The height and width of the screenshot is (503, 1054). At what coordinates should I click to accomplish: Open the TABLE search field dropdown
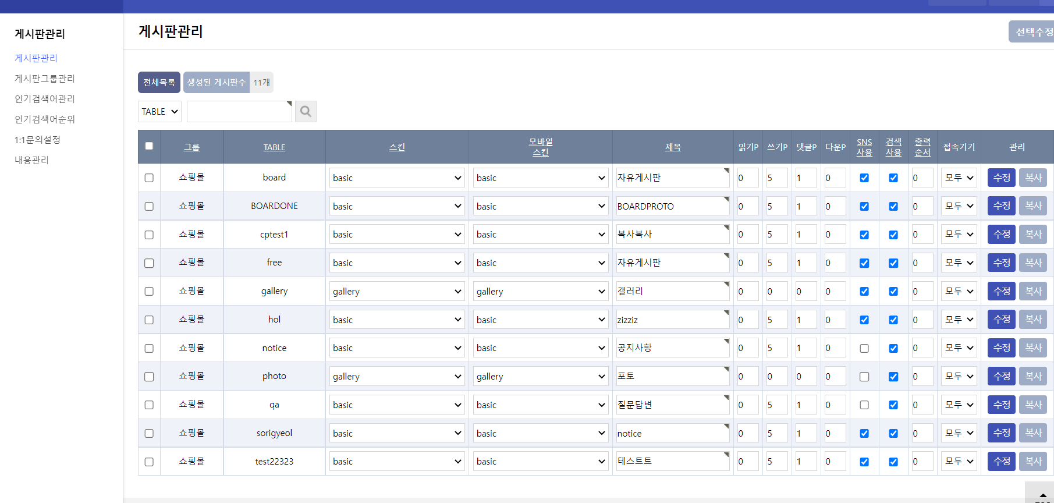159,111
